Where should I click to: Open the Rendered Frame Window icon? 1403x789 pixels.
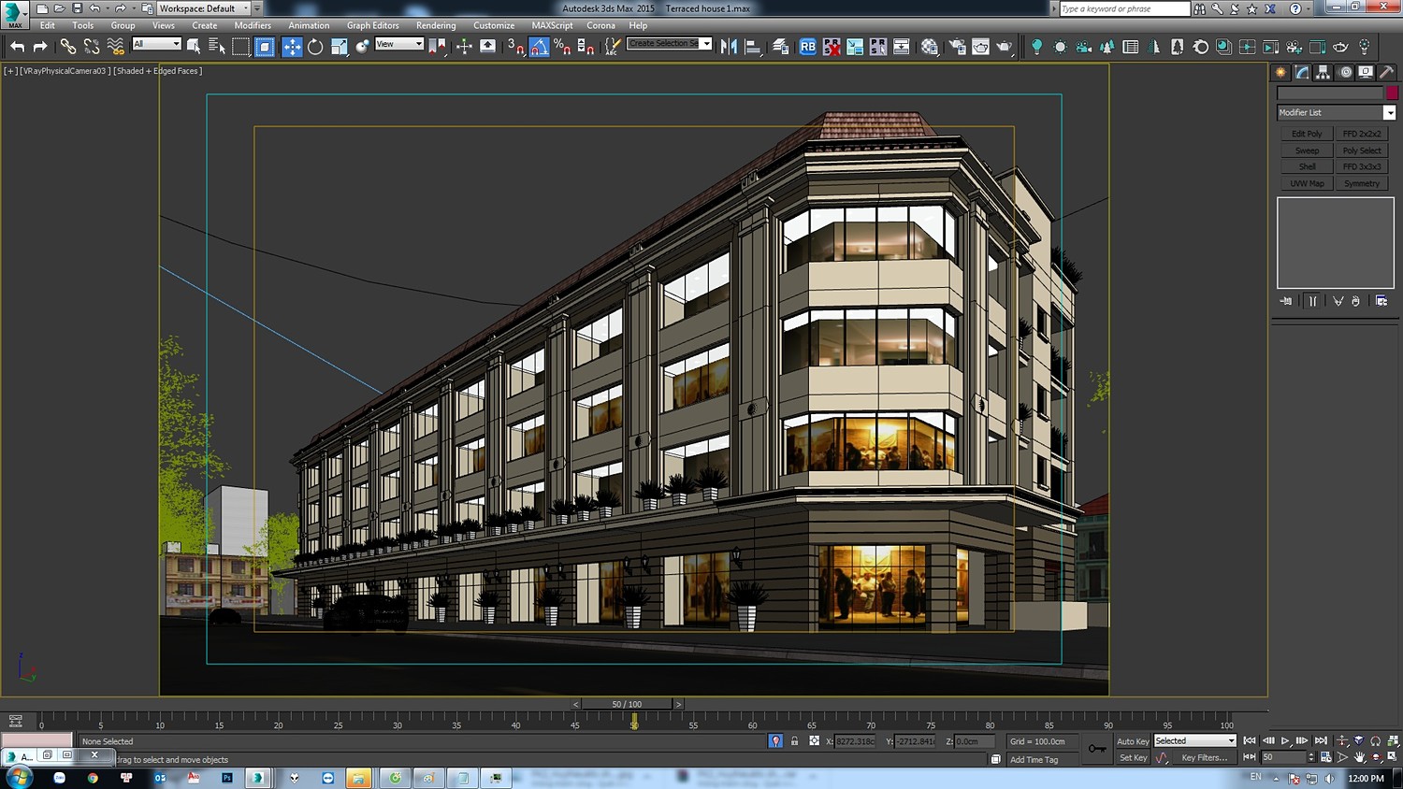[980, 46]
